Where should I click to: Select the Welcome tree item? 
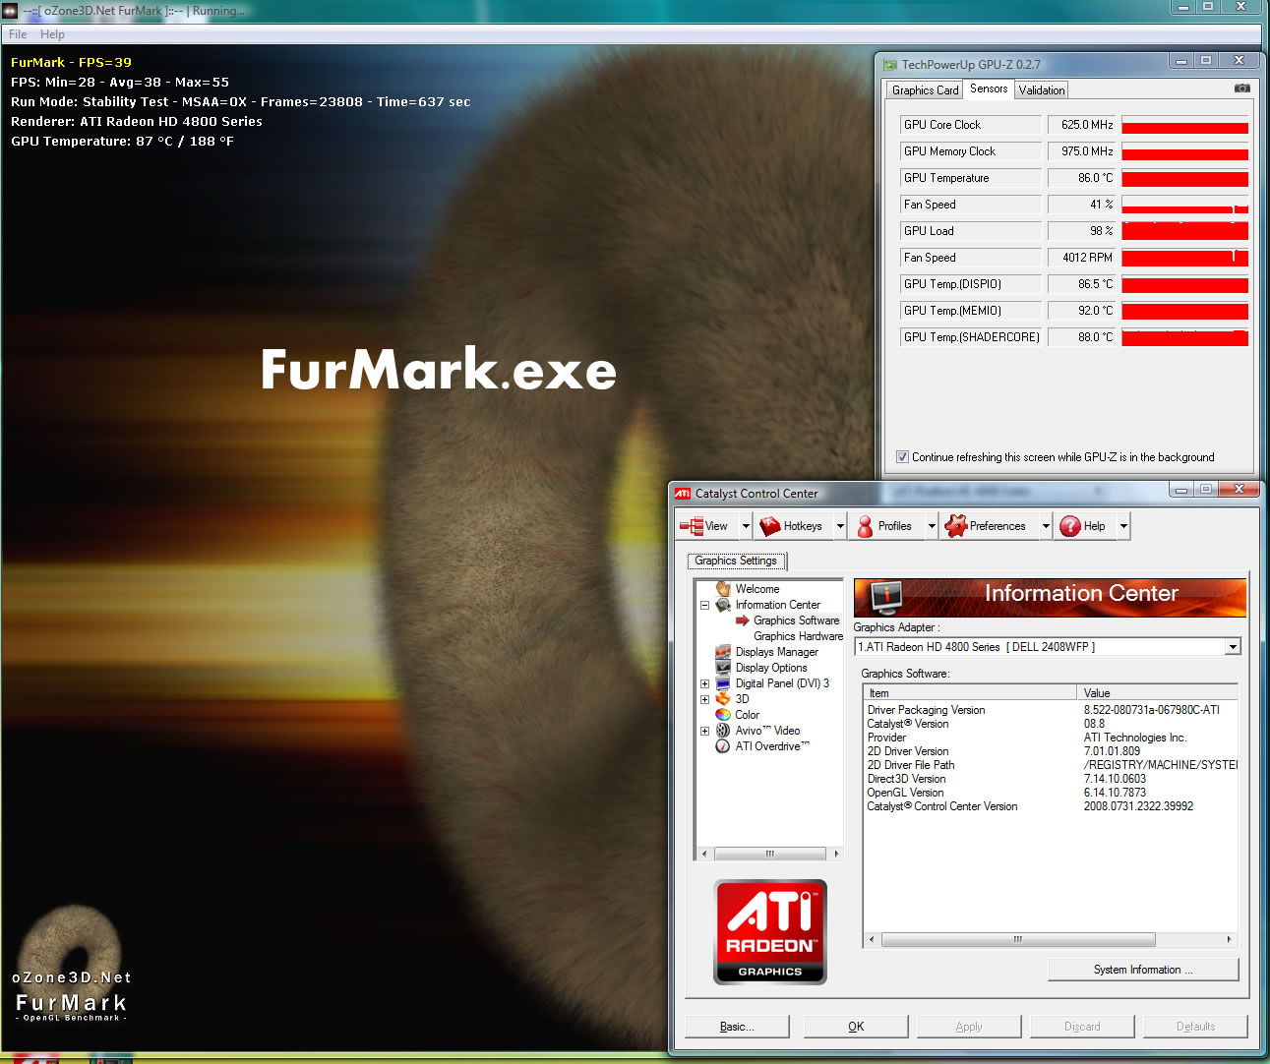coord(756,589)
